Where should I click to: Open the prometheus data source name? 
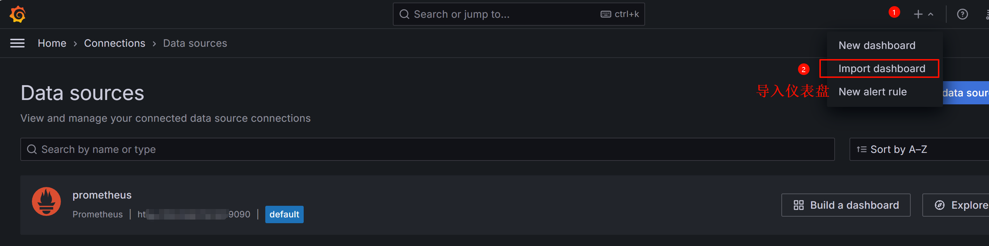click(102, 195)
